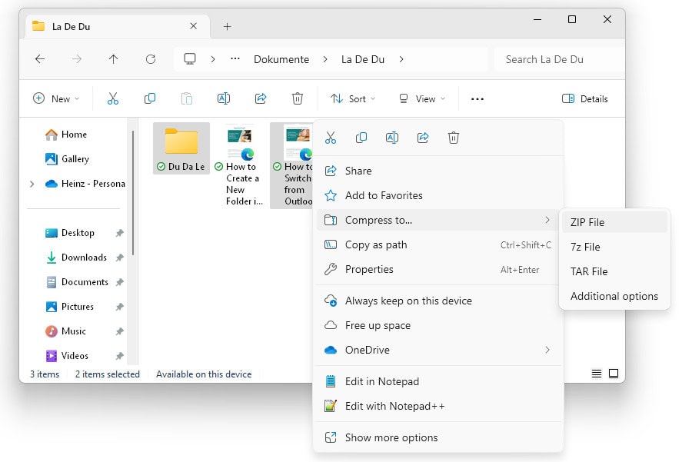Switch to large thumbnails view icon

tap(614, 374)
